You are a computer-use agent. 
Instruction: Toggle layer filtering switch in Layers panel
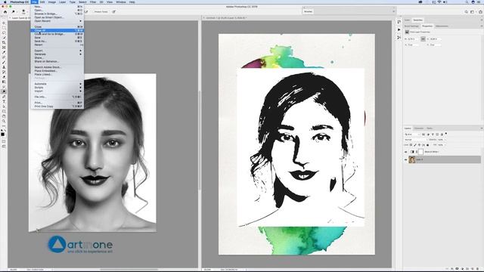coord(446,134)
